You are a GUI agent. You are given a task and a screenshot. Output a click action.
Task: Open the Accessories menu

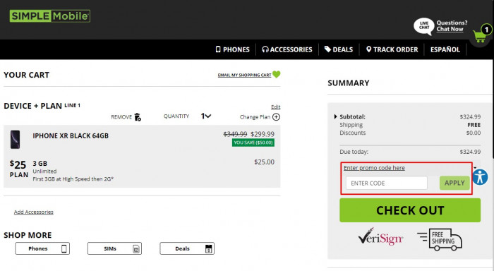point(287,49)
